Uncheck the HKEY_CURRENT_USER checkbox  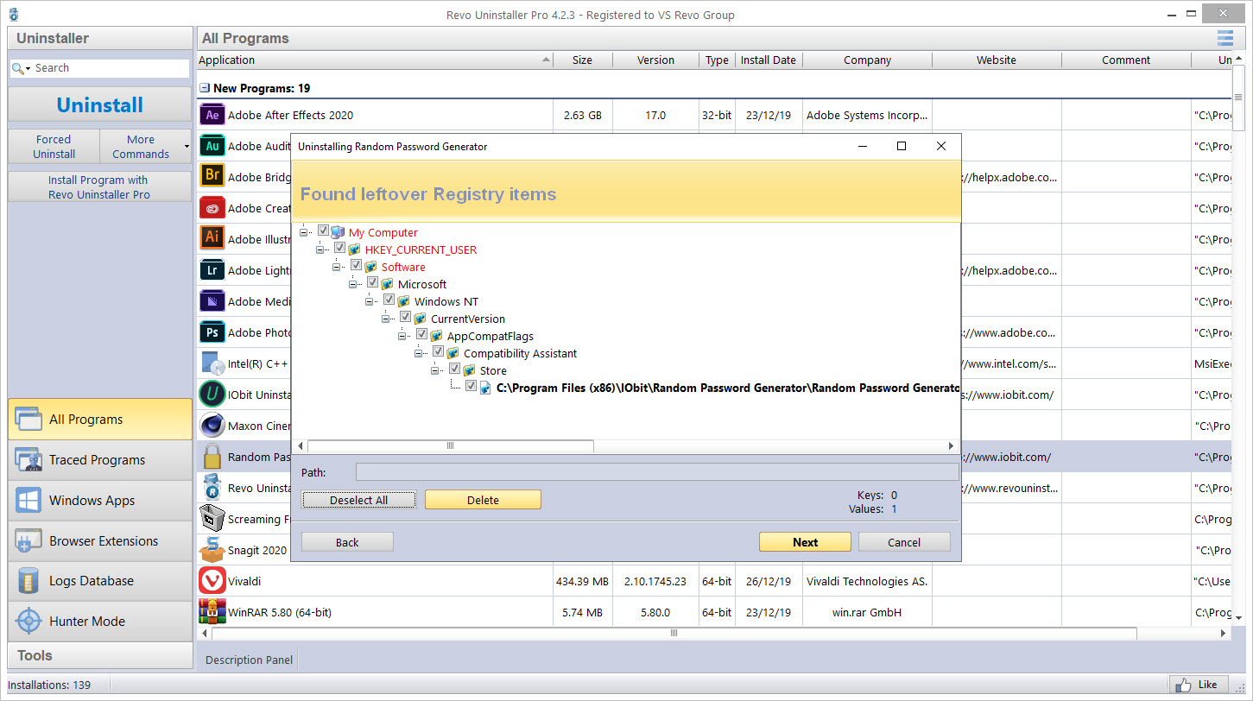pos(340,249)
